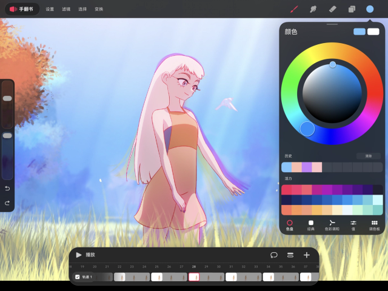This screenshot has height=291, width=388.
Task: Click the Undo arrow on left sidebar
Action: (7, 189)
